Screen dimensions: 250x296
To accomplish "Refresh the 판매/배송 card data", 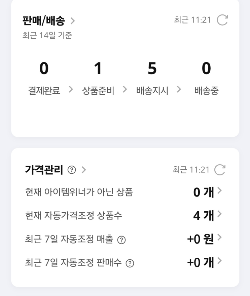I will pos(222,20).
